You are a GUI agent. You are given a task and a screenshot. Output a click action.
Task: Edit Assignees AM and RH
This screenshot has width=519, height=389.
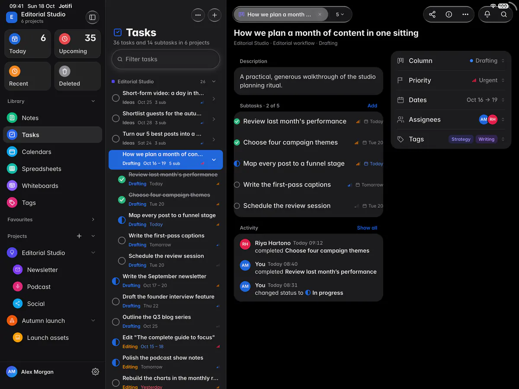tap(492, 120)
